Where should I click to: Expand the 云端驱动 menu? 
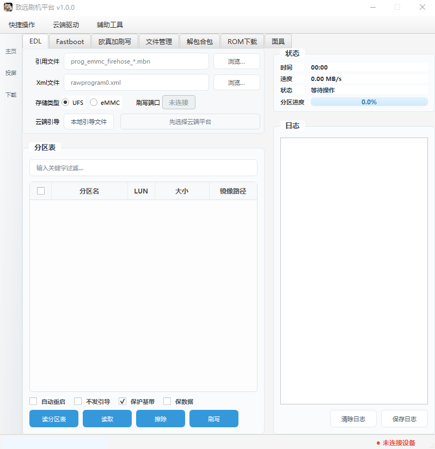(x=66, y=25)
